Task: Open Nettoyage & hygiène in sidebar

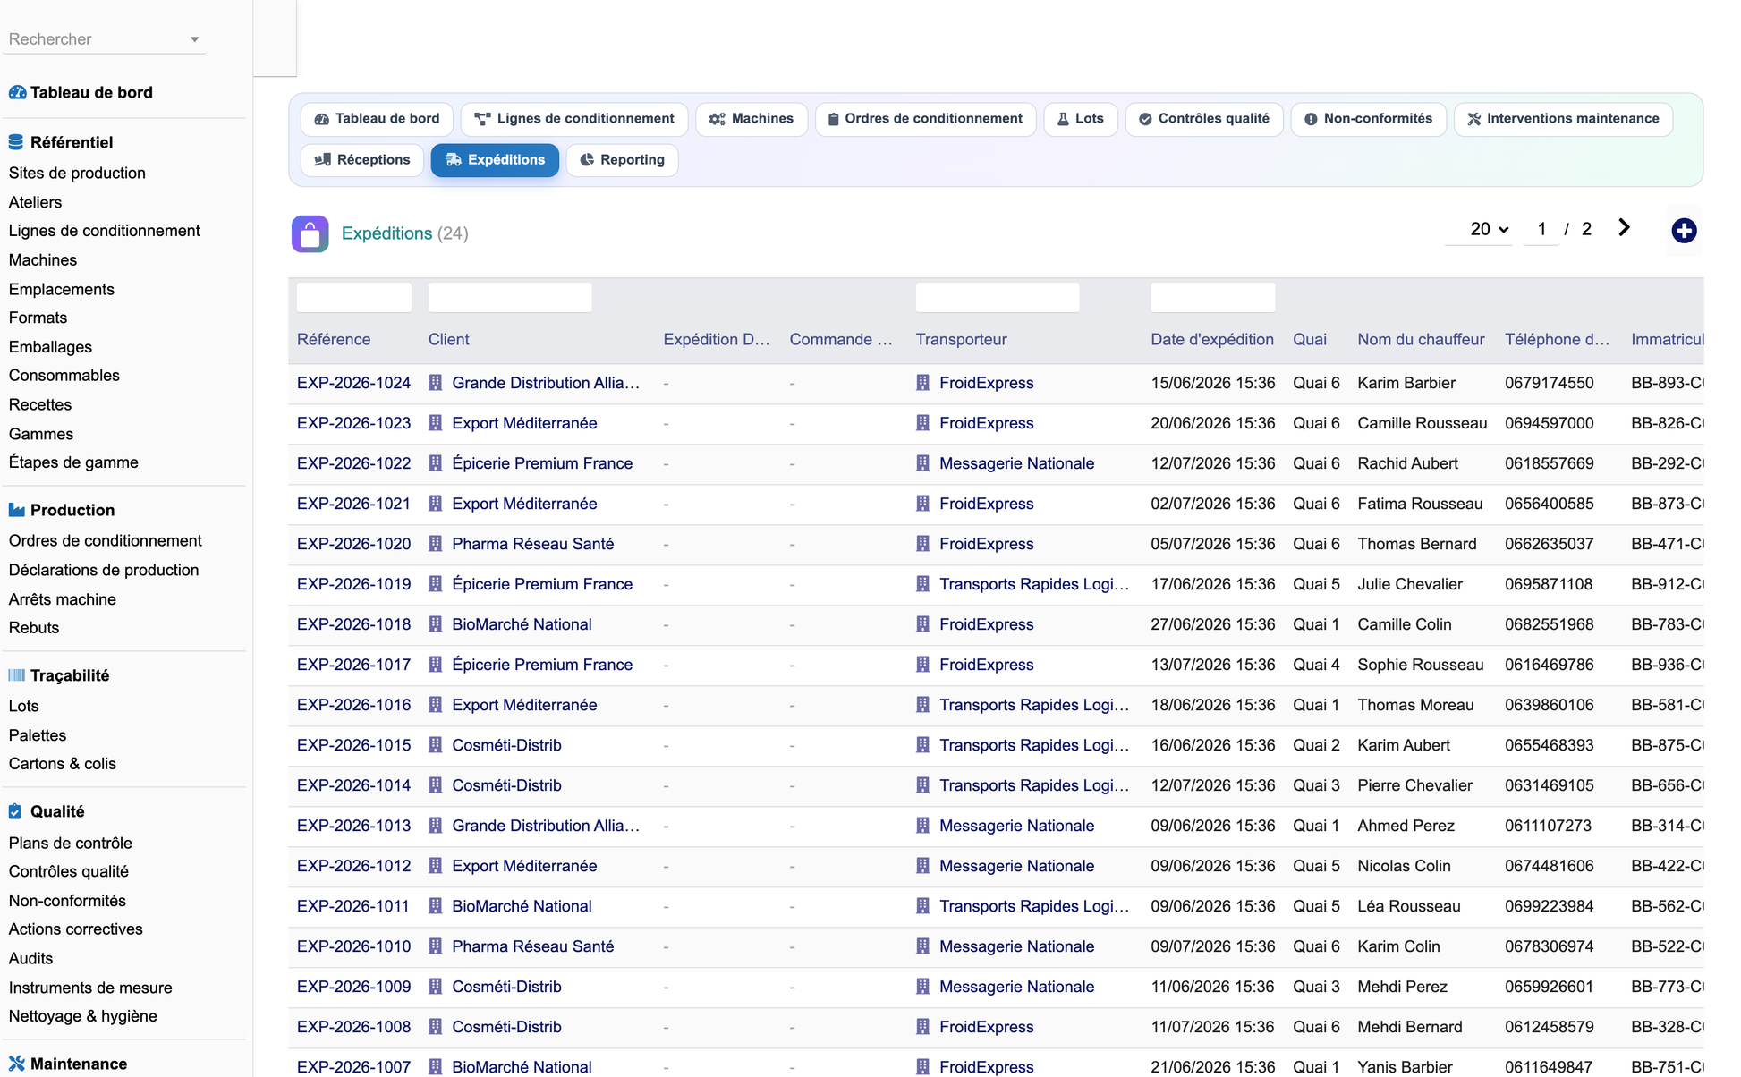Action: pyautogui.click(x=83, y=1016)
